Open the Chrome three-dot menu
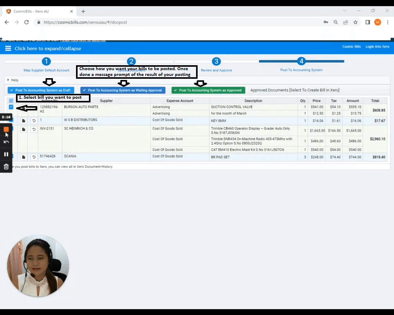Viewport: 394px width, 315px height. (x=388, y=22)
